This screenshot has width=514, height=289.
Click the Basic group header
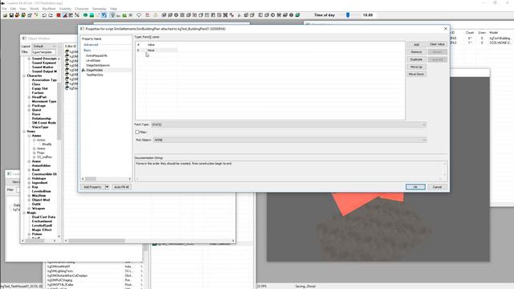pyautogui.click(x=87, y=50)
